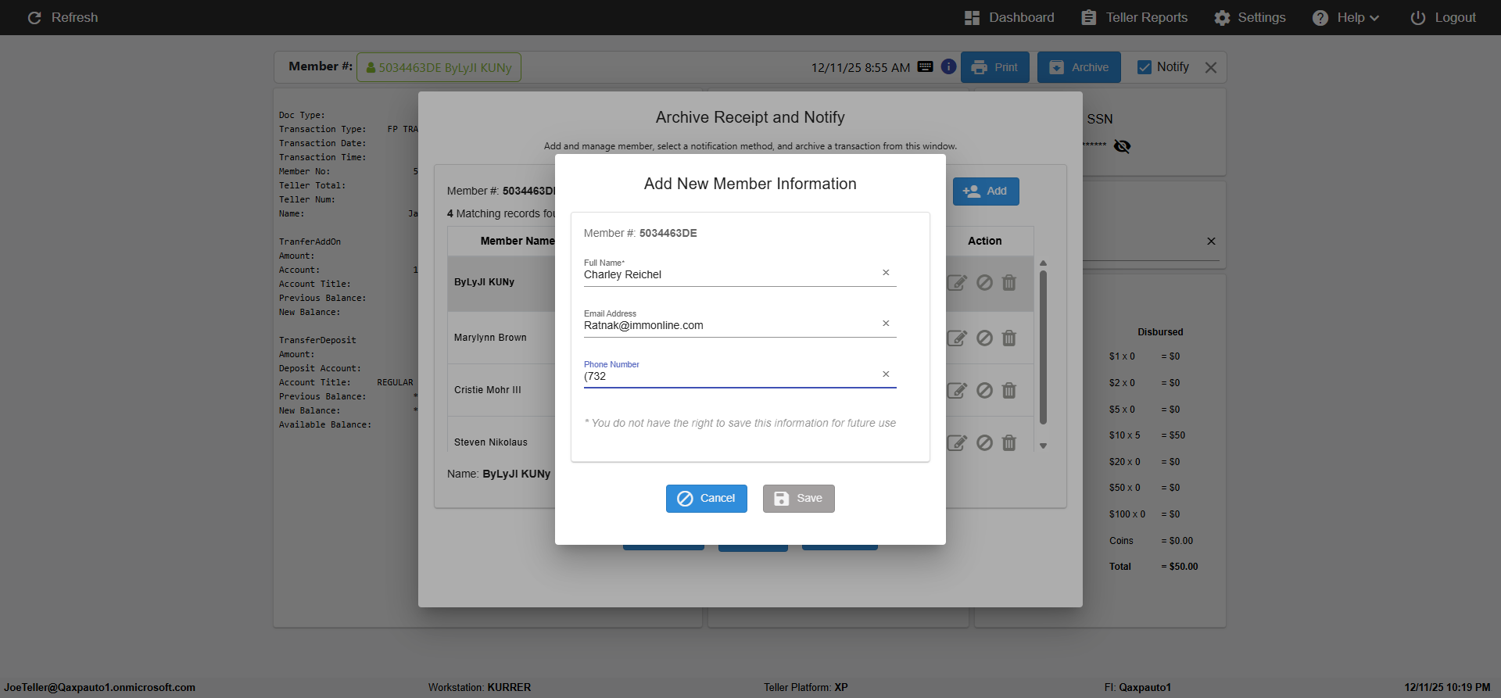Click the $10 x 5 disbursed row
Screen dimensions: 1501x698
point(1147,435)
